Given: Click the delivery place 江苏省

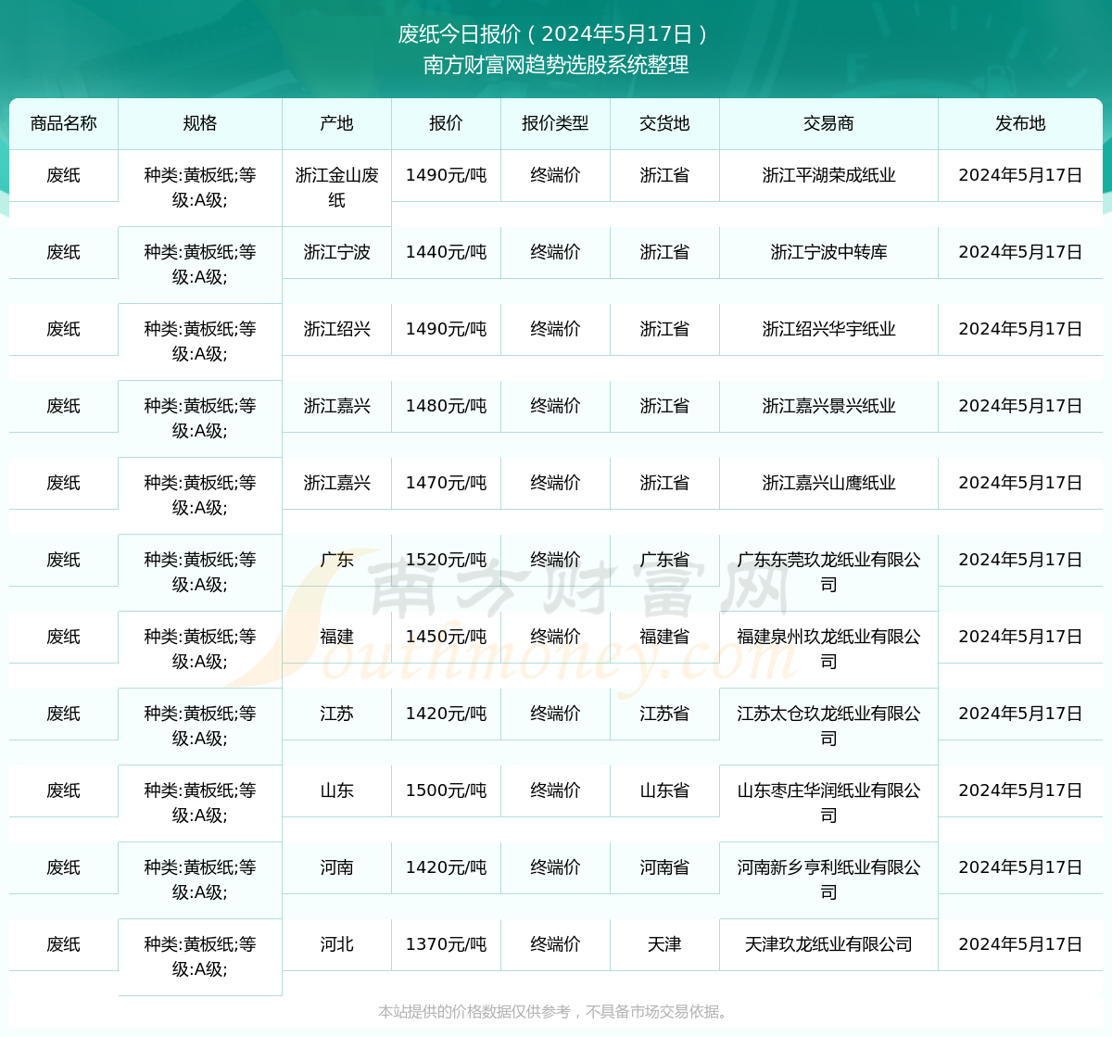Looking at the screenshot, I should (x=664, y=714).
